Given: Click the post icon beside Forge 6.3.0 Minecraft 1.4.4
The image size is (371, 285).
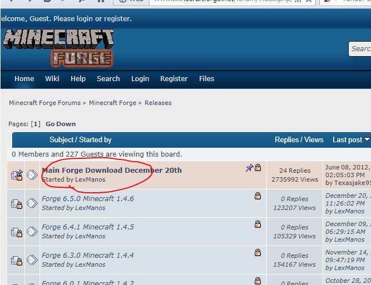Looking at the screenshot, I should point(32,260).
